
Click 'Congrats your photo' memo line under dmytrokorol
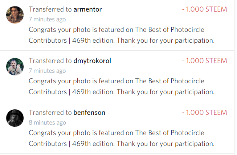[x=116, y=81]
